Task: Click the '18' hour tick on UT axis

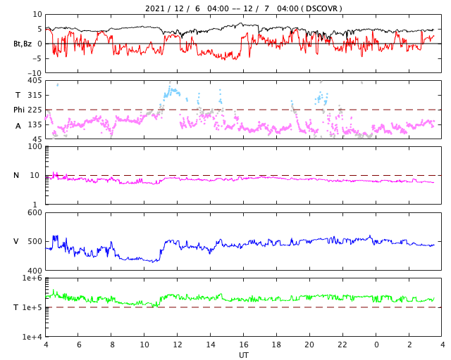Action: [x=276, y=345]
